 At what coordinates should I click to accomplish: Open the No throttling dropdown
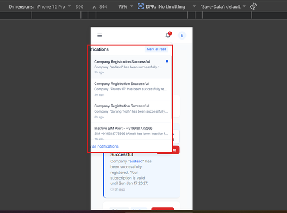point(177,7)
